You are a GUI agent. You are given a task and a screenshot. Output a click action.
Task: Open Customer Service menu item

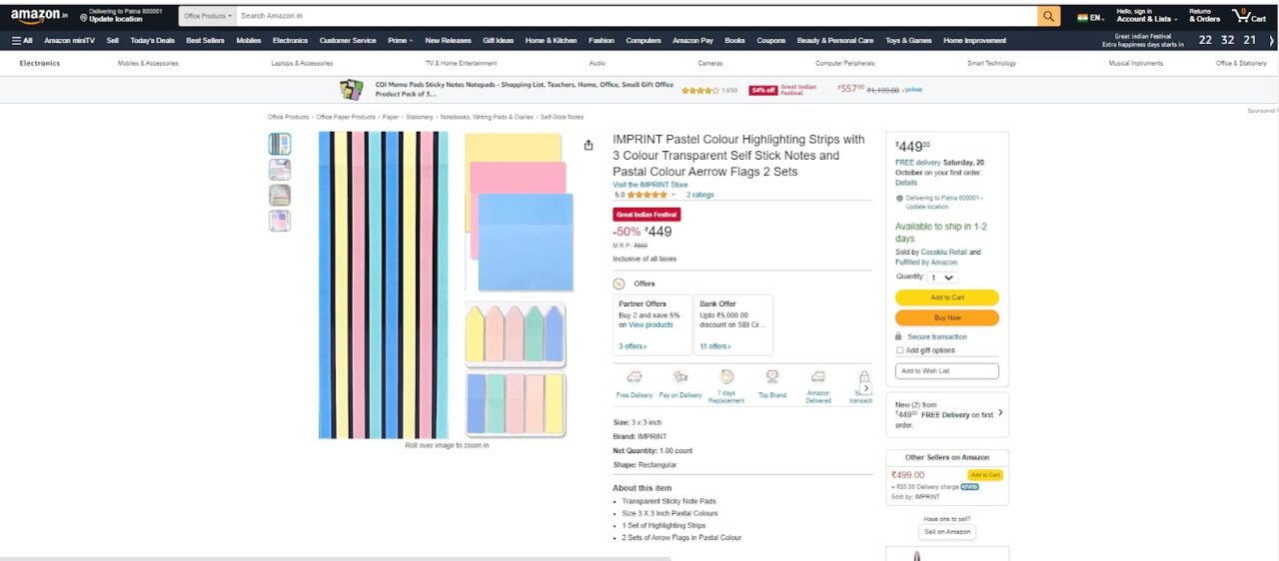click(348, 41)
